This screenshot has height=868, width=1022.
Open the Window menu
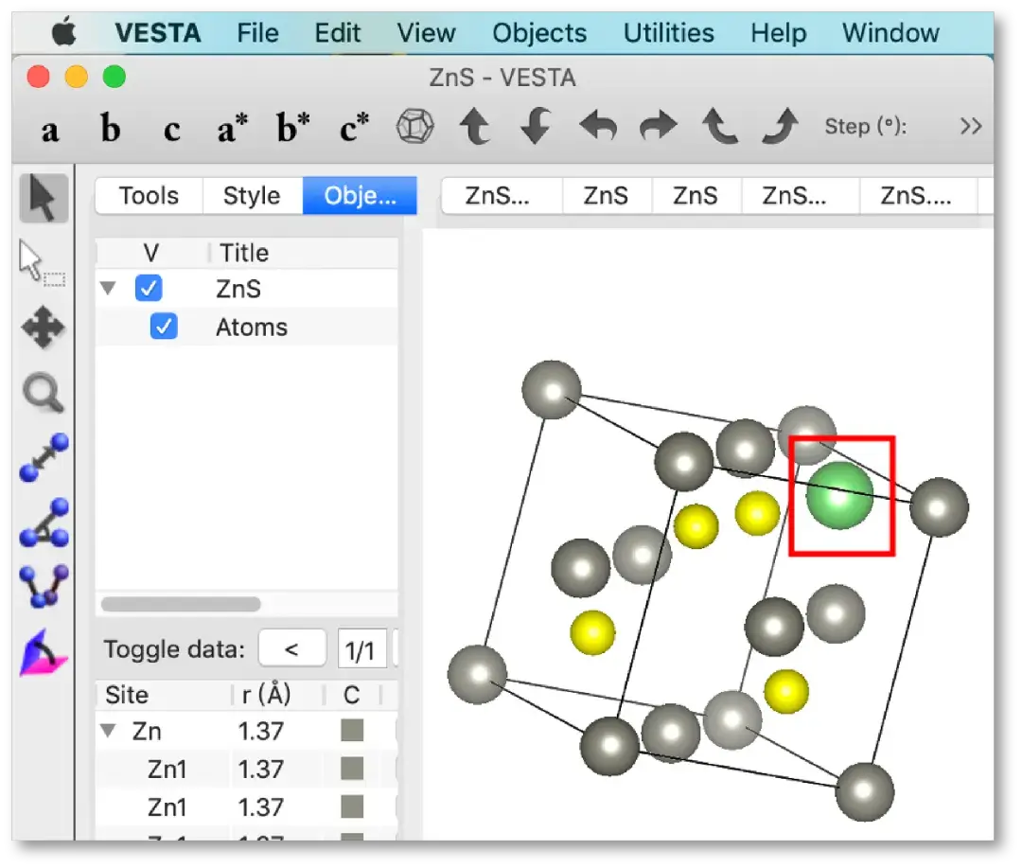coord(890,32)
